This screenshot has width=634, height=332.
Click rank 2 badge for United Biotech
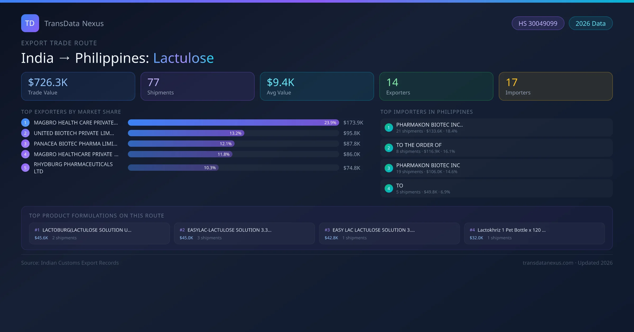click(x=25, y=133)
